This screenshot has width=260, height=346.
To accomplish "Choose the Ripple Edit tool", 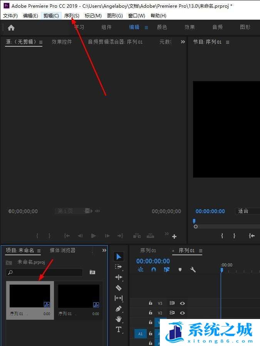I will tap(119, 277).
